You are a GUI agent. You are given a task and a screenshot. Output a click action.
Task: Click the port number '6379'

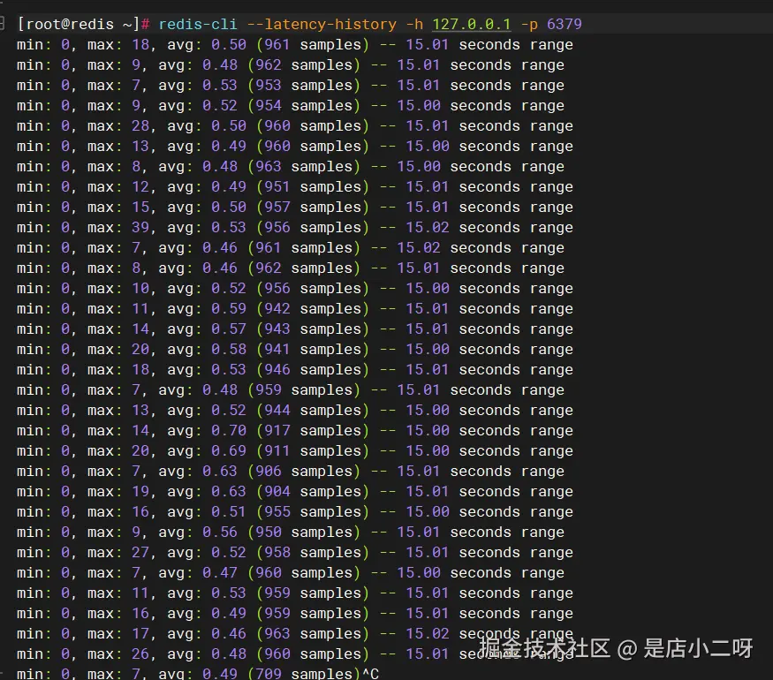[565, 24]
